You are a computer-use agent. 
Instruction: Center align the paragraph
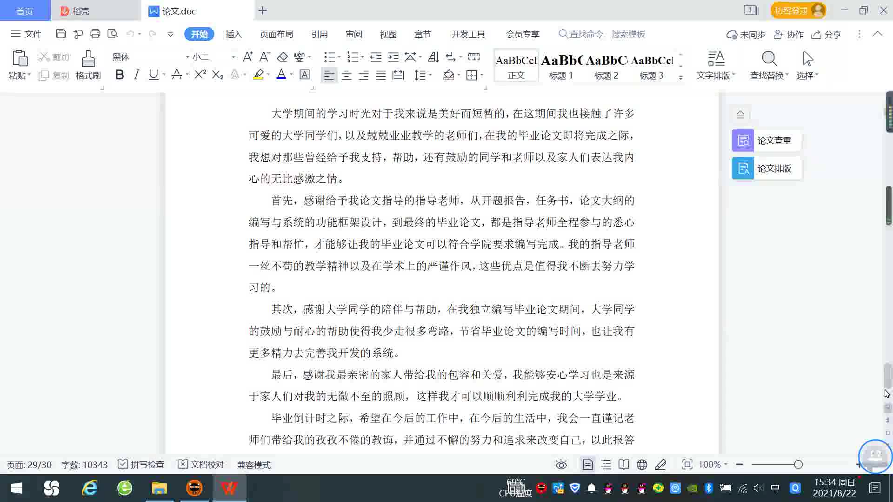(x=347, y=75)
